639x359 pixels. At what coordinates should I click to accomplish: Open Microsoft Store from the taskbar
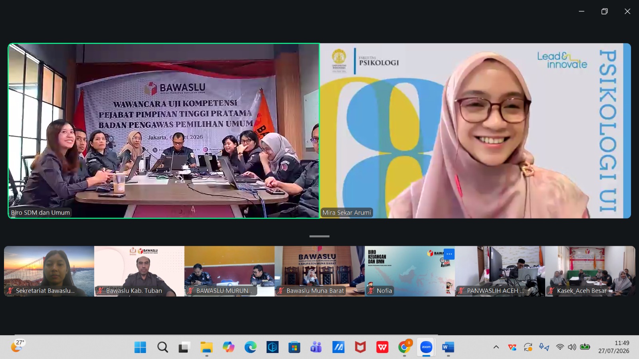click(x=294, y=347)
